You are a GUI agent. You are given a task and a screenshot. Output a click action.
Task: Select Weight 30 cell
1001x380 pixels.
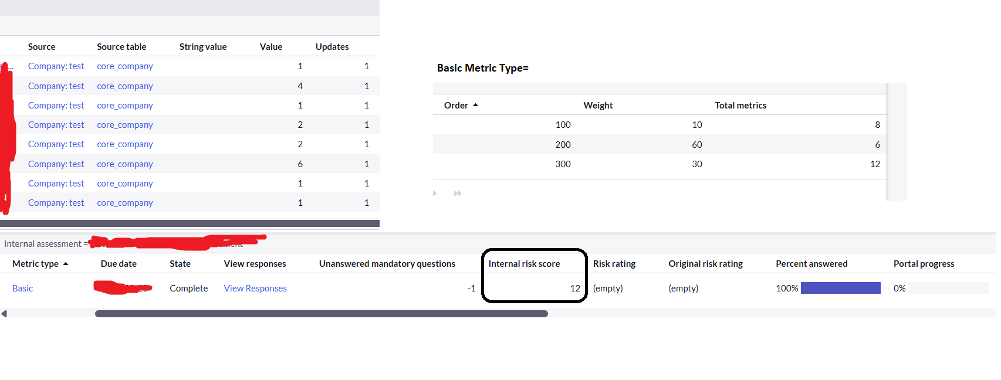pos(697,164)
